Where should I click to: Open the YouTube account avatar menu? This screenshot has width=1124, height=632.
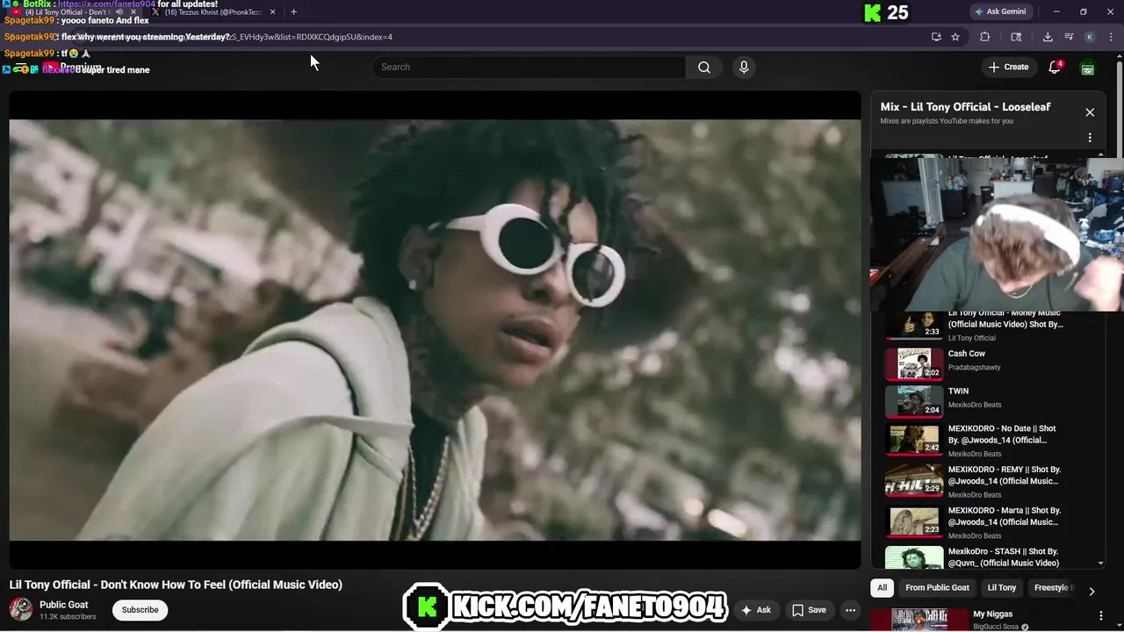(x=1088, y=68)
